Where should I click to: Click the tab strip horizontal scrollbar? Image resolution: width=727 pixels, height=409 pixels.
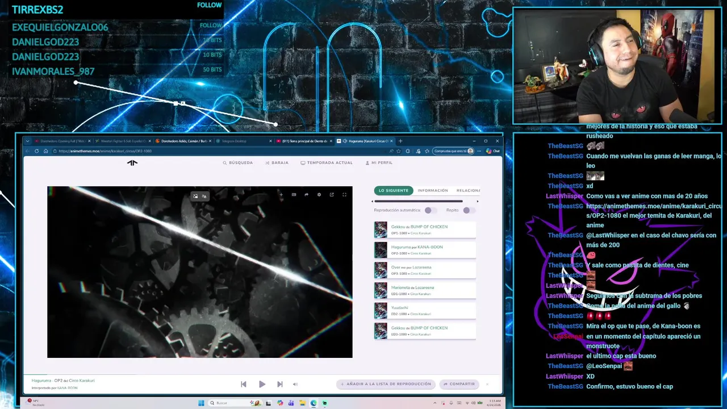[x=419, y=201]
